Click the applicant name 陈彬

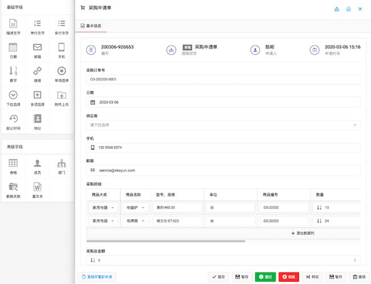270,47
